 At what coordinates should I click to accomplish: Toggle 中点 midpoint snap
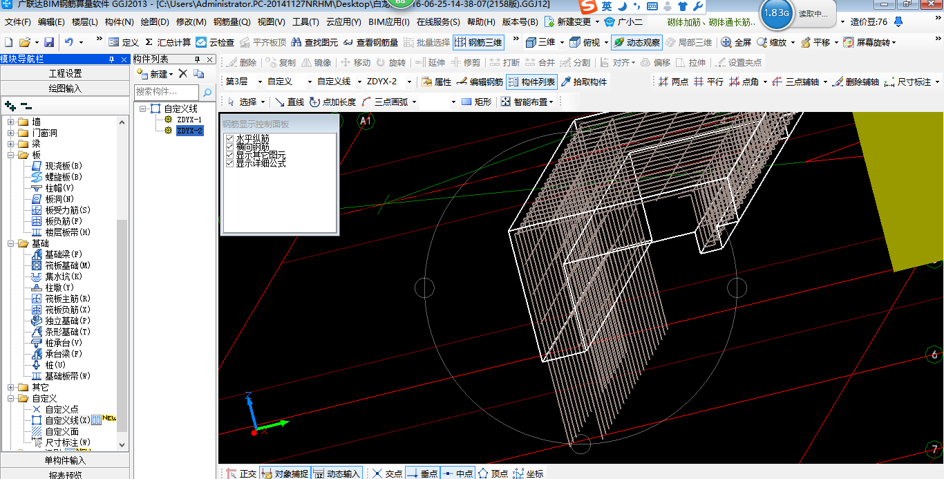tap(457, 473)
